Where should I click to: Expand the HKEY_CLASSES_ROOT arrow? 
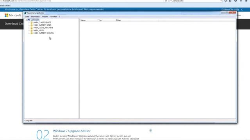tap(29, 23)
